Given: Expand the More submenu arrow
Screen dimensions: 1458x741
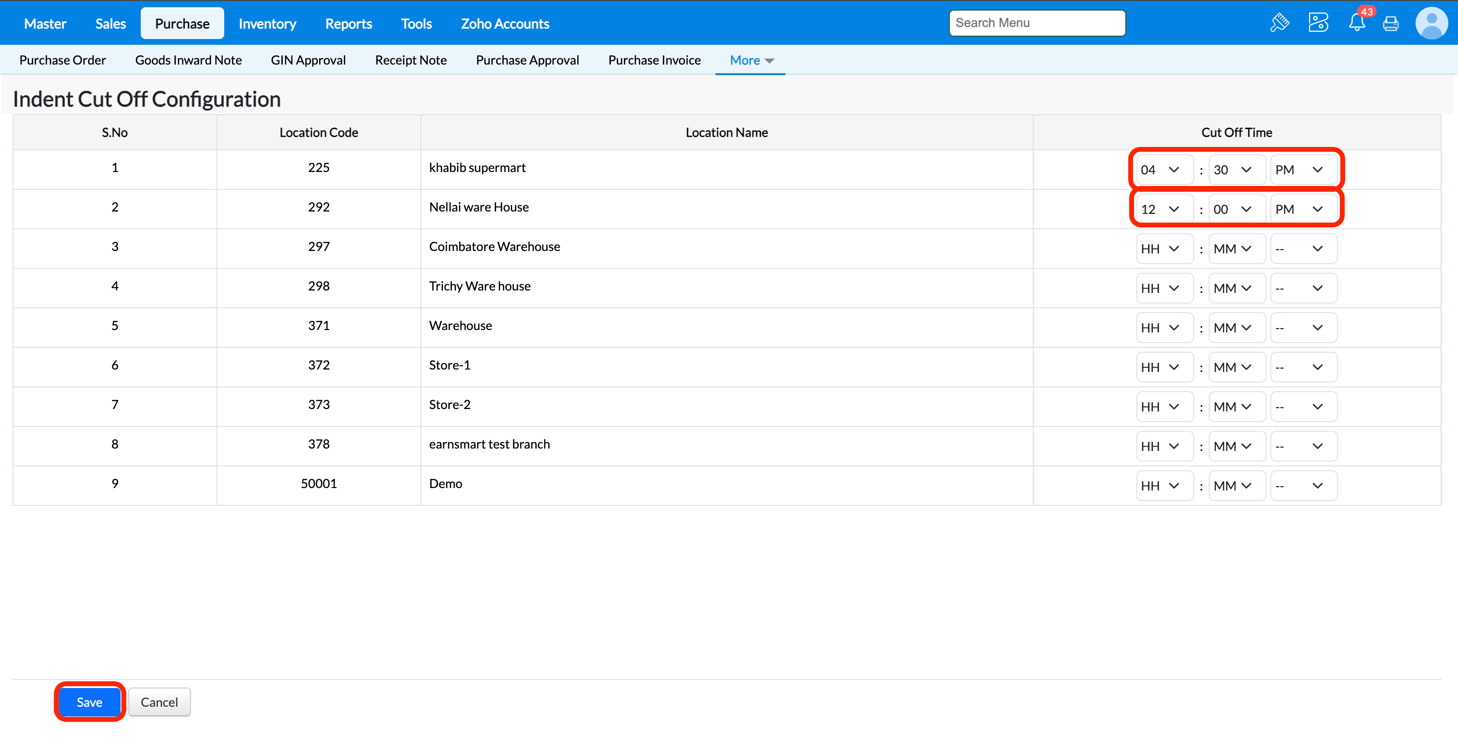Looking at the screenshot, I should 769,61.
